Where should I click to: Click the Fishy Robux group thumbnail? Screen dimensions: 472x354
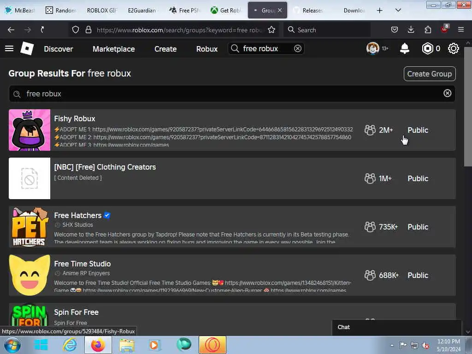pos(29,130)
